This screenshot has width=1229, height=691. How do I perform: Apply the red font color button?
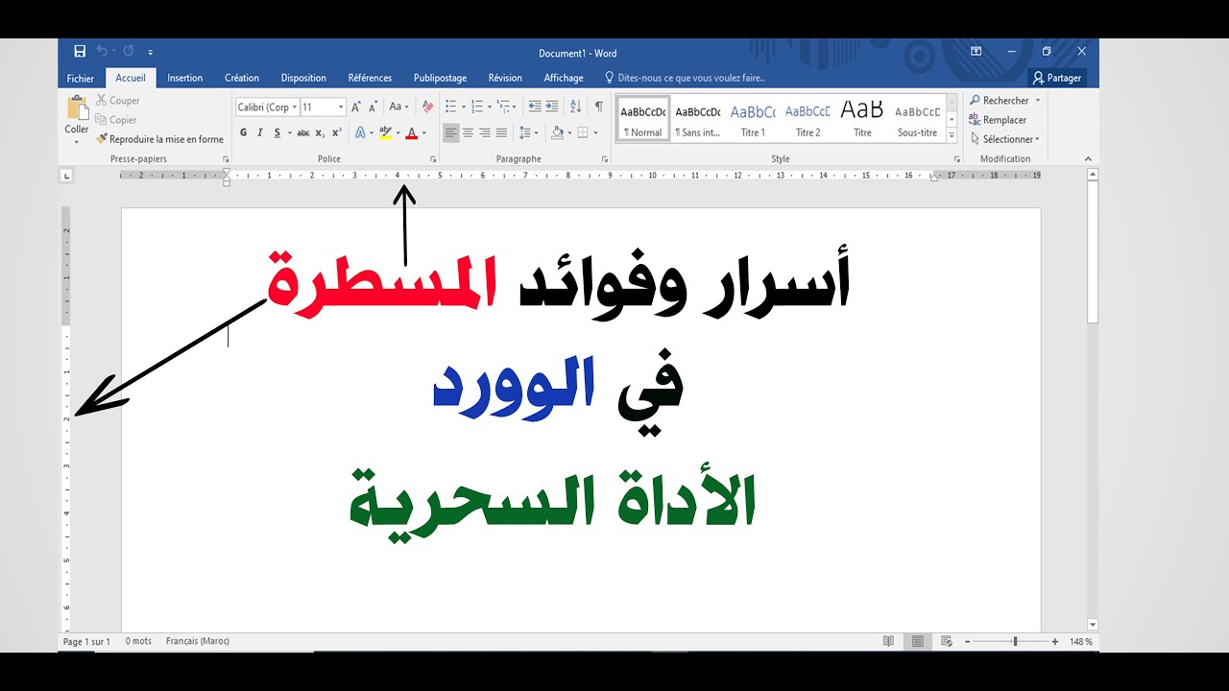[x=412, y=132]
